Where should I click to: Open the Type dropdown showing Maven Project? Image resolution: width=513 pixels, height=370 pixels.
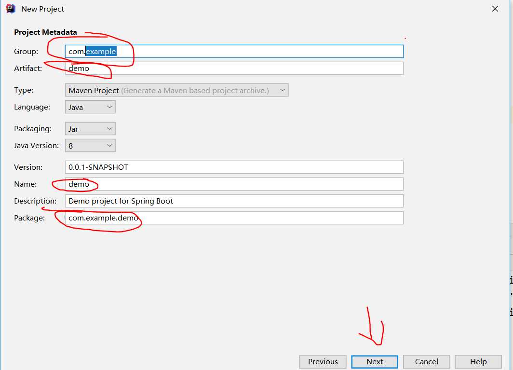coord(176,90)
